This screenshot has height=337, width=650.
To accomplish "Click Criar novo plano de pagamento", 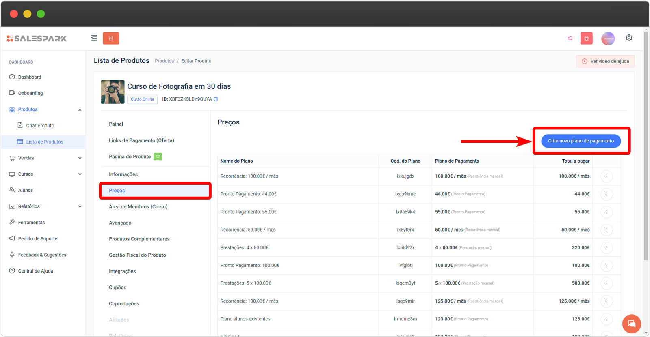I will click(581, 141).
